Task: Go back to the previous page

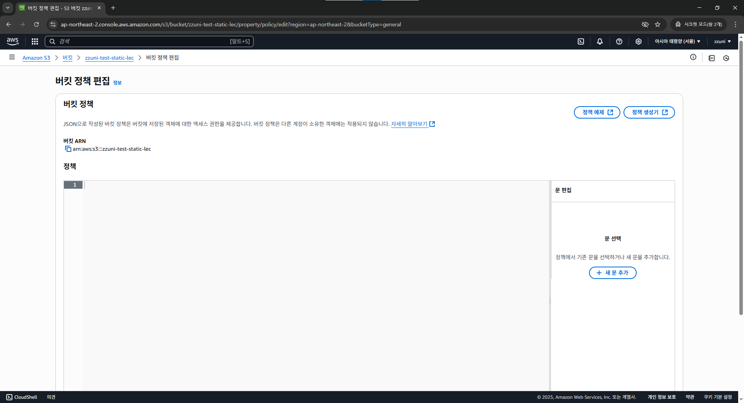Action: click(9, 24)
